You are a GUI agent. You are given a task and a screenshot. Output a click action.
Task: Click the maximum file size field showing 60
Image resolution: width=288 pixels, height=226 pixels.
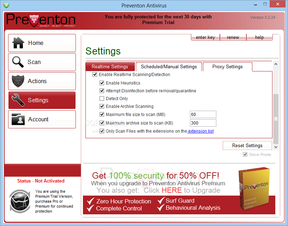click(x=203, y=115)
